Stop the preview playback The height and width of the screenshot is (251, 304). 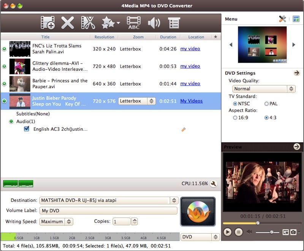pyautogui.click(x=239, y=232)
